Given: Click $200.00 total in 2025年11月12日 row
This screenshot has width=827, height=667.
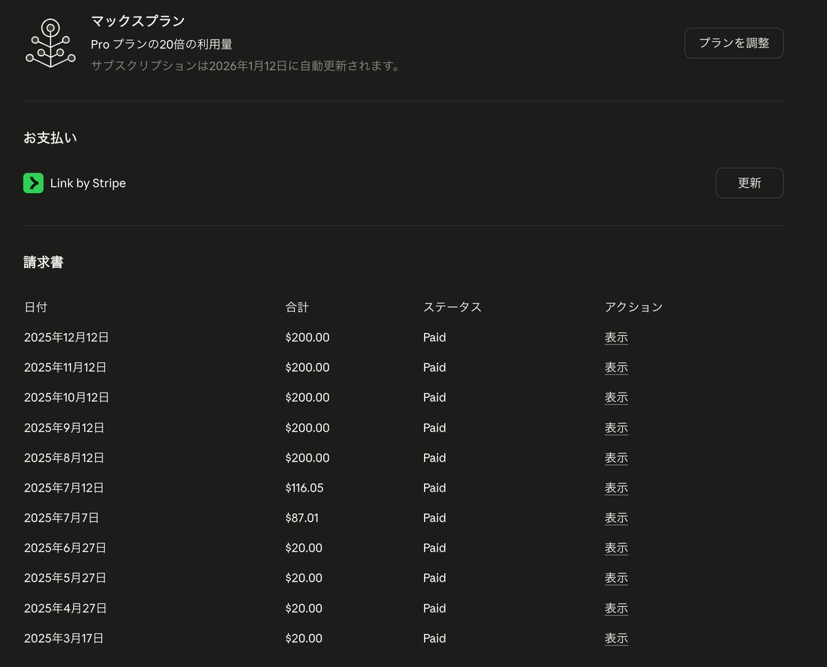Looking at the screenshot, I should 307,368.
